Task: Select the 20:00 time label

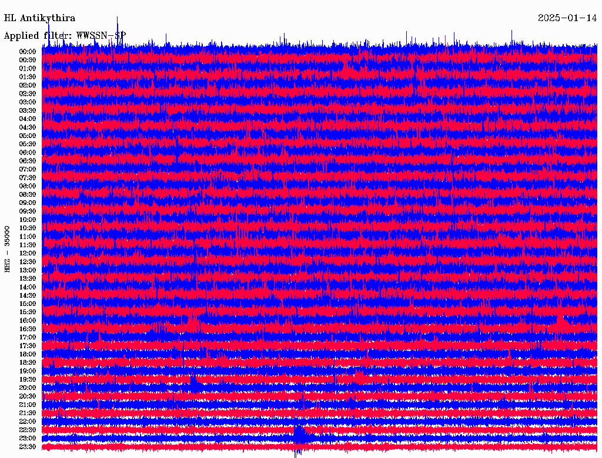Action: (28, 388)
